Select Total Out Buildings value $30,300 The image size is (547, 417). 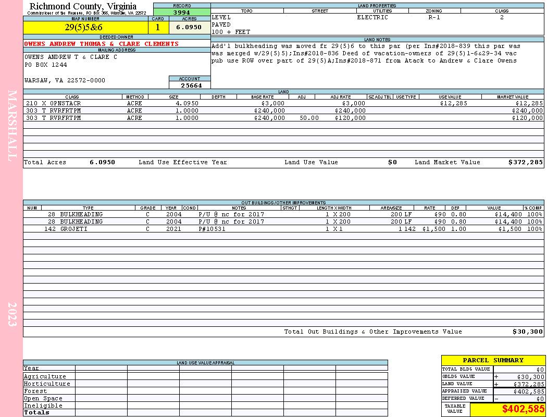click(527, 332)
